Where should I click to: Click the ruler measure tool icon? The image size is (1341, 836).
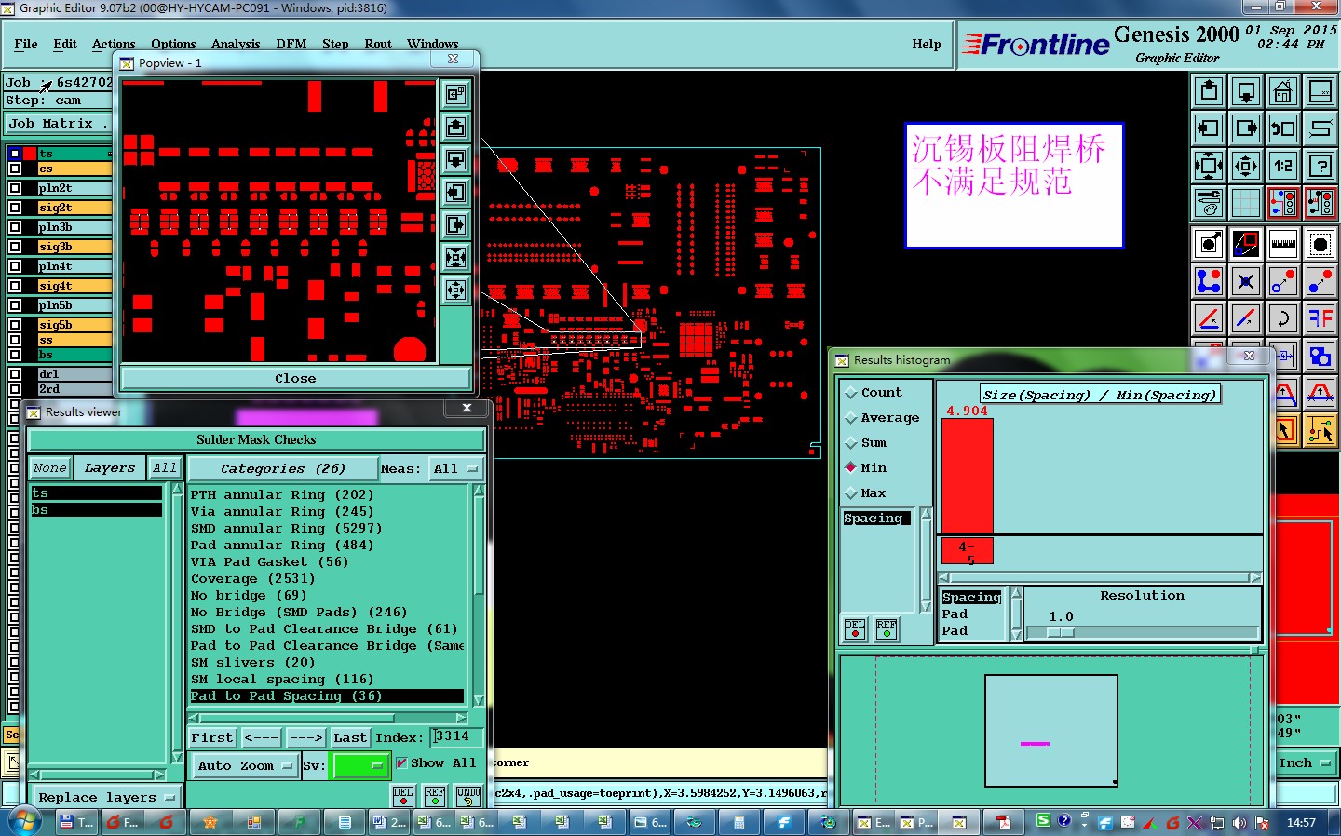point(1283,244)
